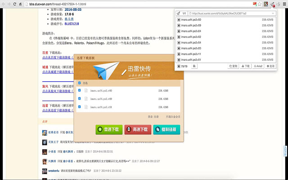
Task: Toggle checkbox for imars.usf4.ps3.r11 in popup list
Action: (x=179, y=54)
